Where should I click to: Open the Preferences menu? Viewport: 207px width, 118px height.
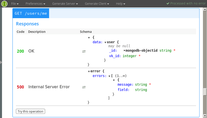35,4
